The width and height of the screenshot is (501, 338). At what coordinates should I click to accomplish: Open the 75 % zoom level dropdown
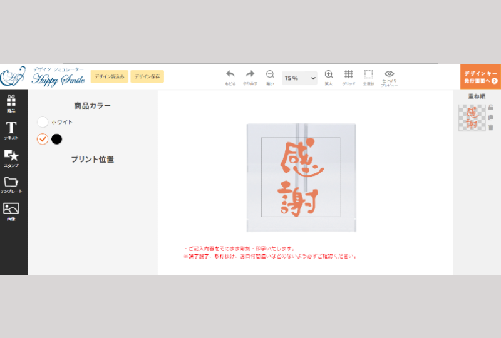click(299, 78)
